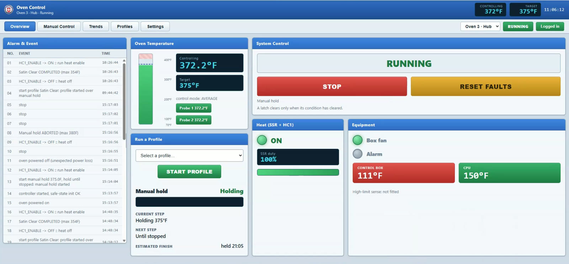Viewport: 569px width, 264px height.
Task: Open the Manual Control tab
Action: [x=59, y=26]
